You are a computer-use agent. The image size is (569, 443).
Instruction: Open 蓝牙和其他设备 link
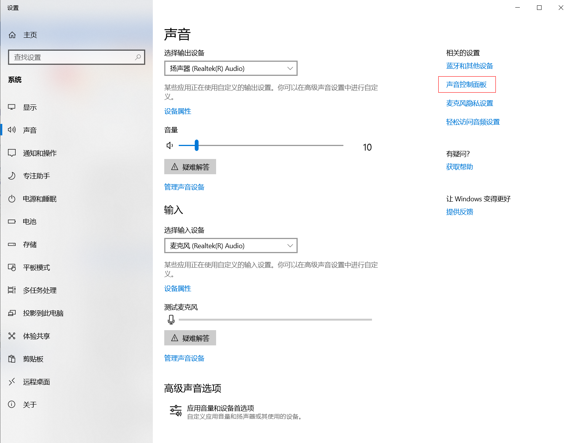[x=470, y=66]
